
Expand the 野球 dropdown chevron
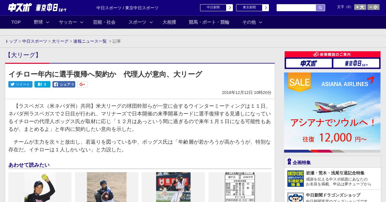[48, 22]
